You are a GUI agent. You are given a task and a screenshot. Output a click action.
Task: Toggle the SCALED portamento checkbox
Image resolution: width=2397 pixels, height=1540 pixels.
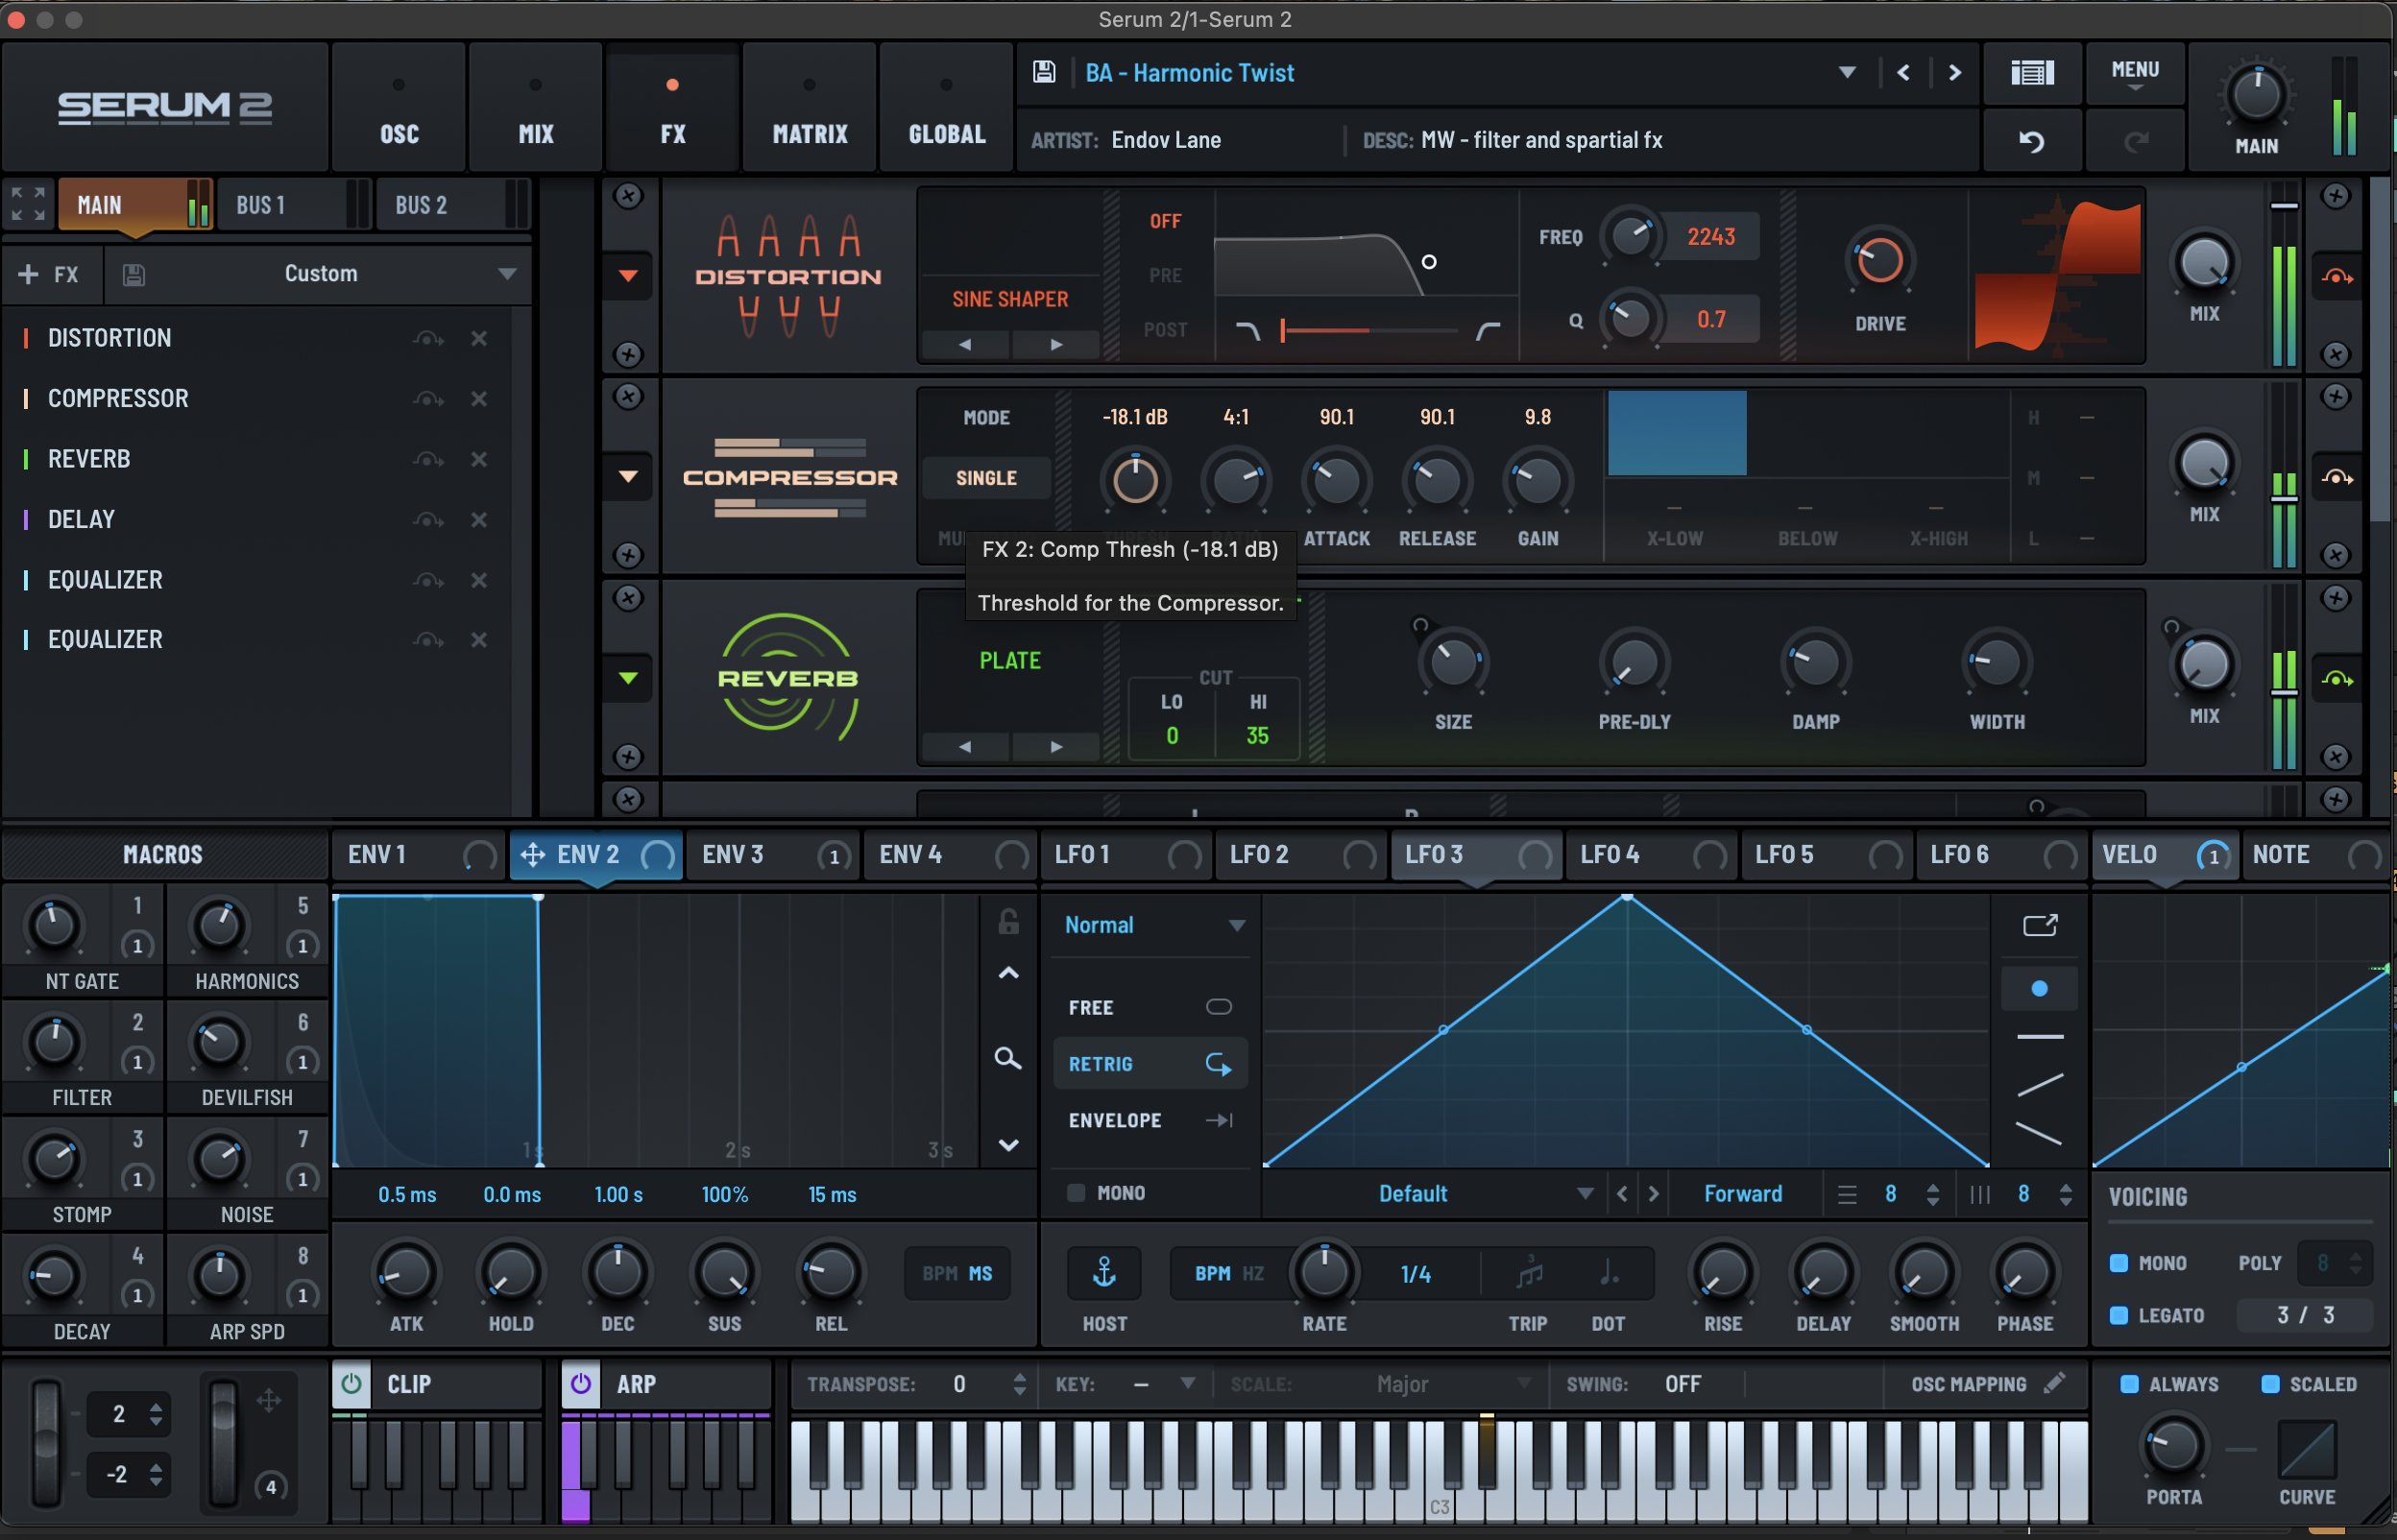point(2270,1384)
